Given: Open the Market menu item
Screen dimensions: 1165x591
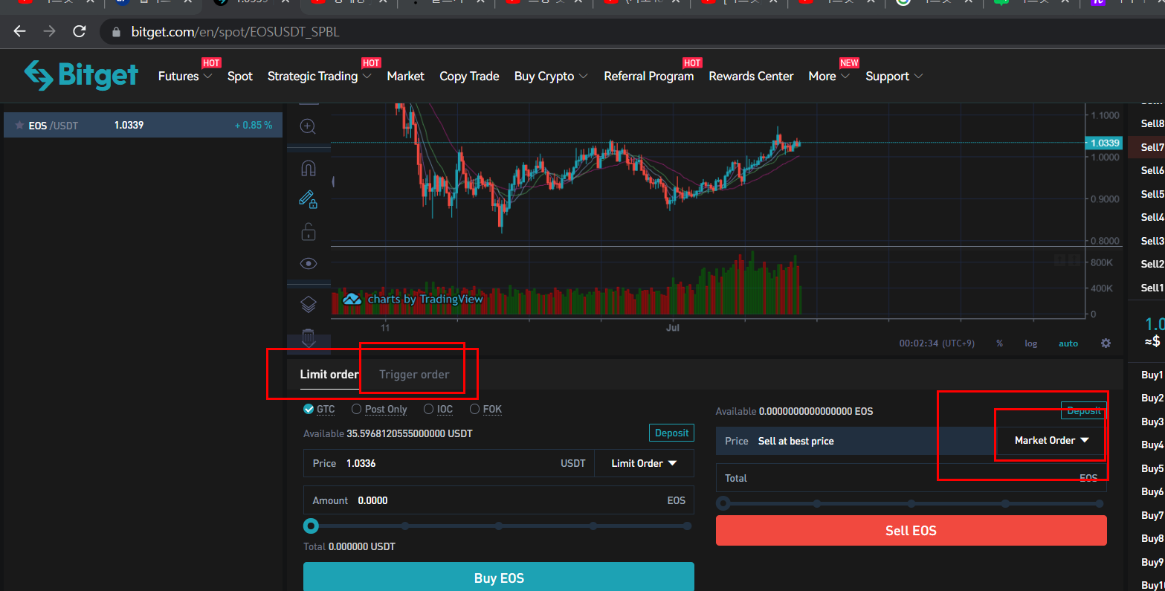Looking at the screenshot, I should [x=405, y=76].
